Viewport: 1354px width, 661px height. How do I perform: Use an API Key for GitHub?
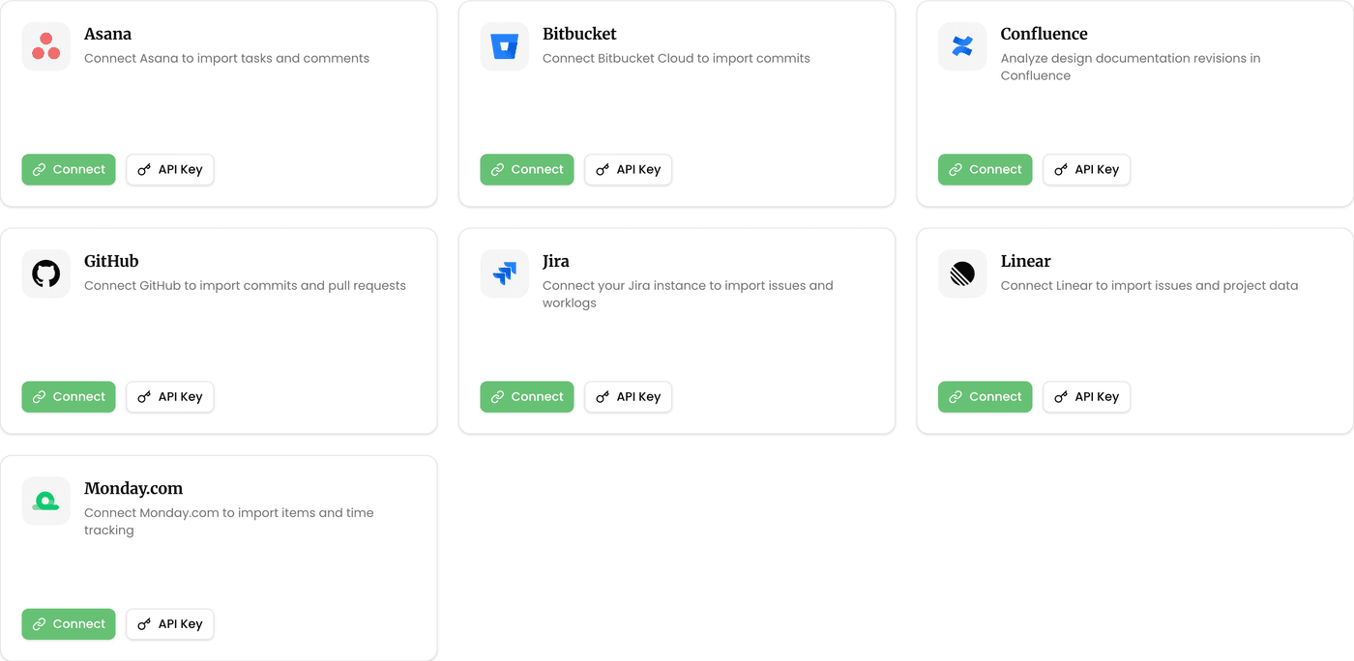click(x=170, y=396)
